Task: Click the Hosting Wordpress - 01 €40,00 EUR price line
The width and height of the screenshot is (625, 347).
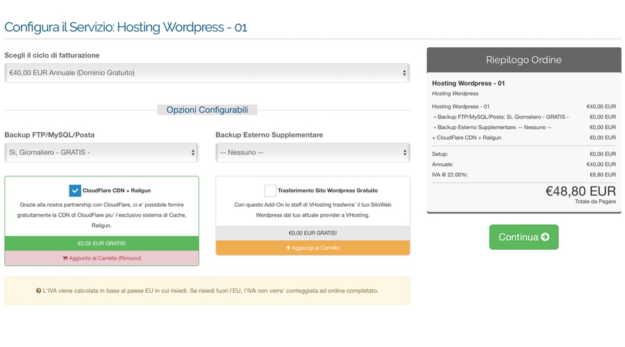Action: (x=524, y=106)
